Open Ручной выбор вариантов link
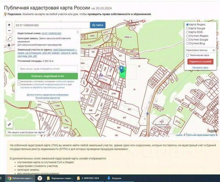Viewport: 220px width, 182px height. pos(48,98)
